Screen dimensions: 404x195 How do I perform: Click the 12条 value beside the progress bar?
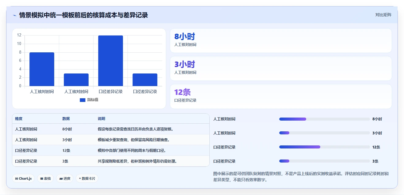(376, 147)
